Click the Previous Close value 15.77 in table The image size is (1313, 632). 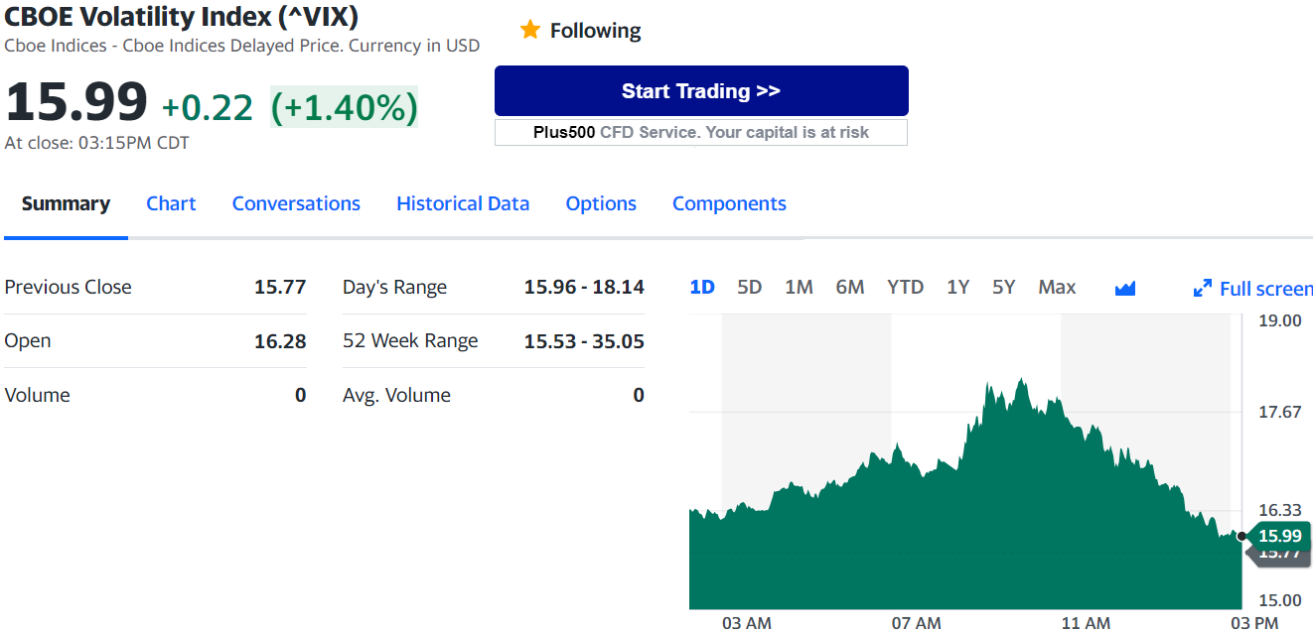[x=280, y=287]
